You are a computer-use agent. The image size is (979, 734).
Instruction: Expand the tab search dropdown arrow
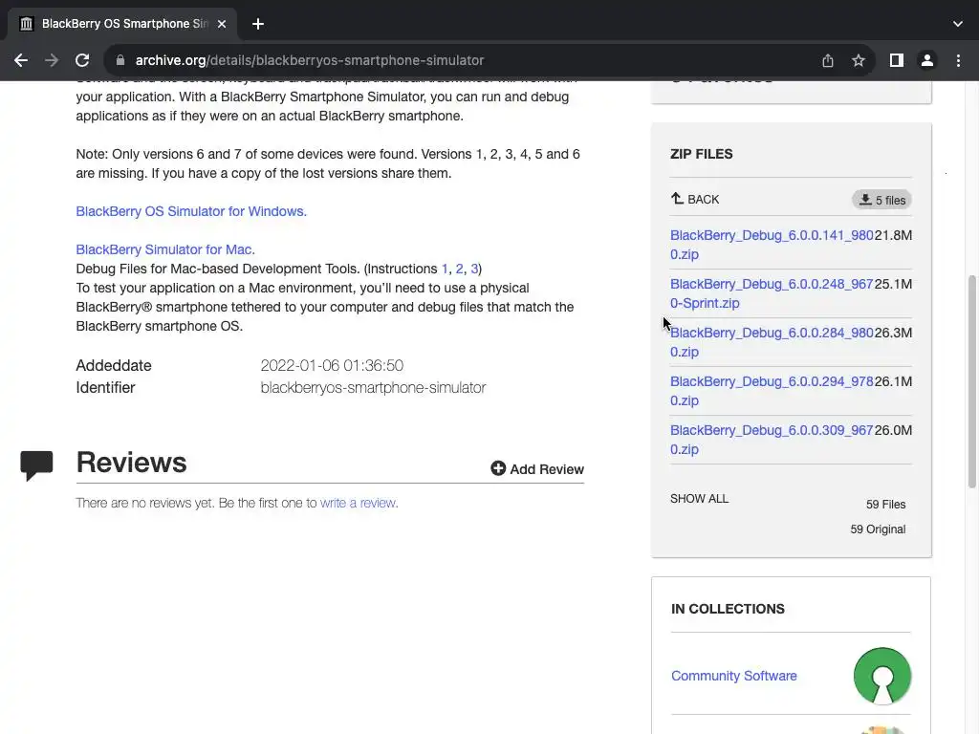coord(958,24)
